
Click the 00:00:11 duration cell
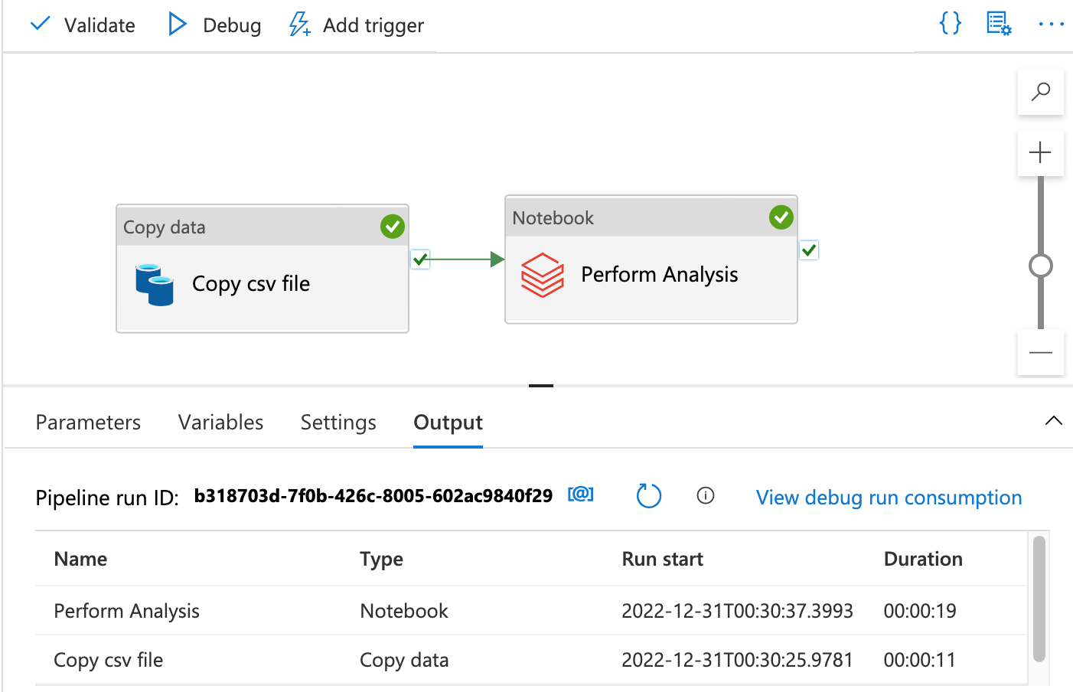[x=920, y=660]
